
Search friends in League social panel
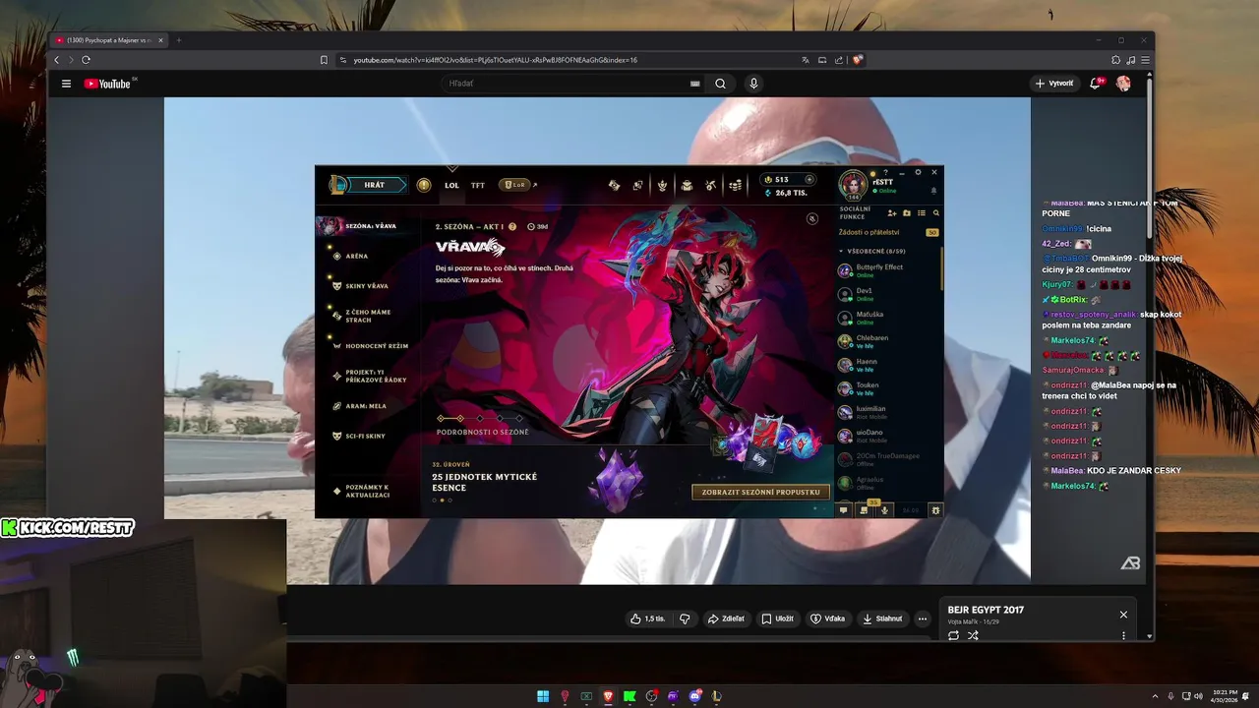[935, 213]
